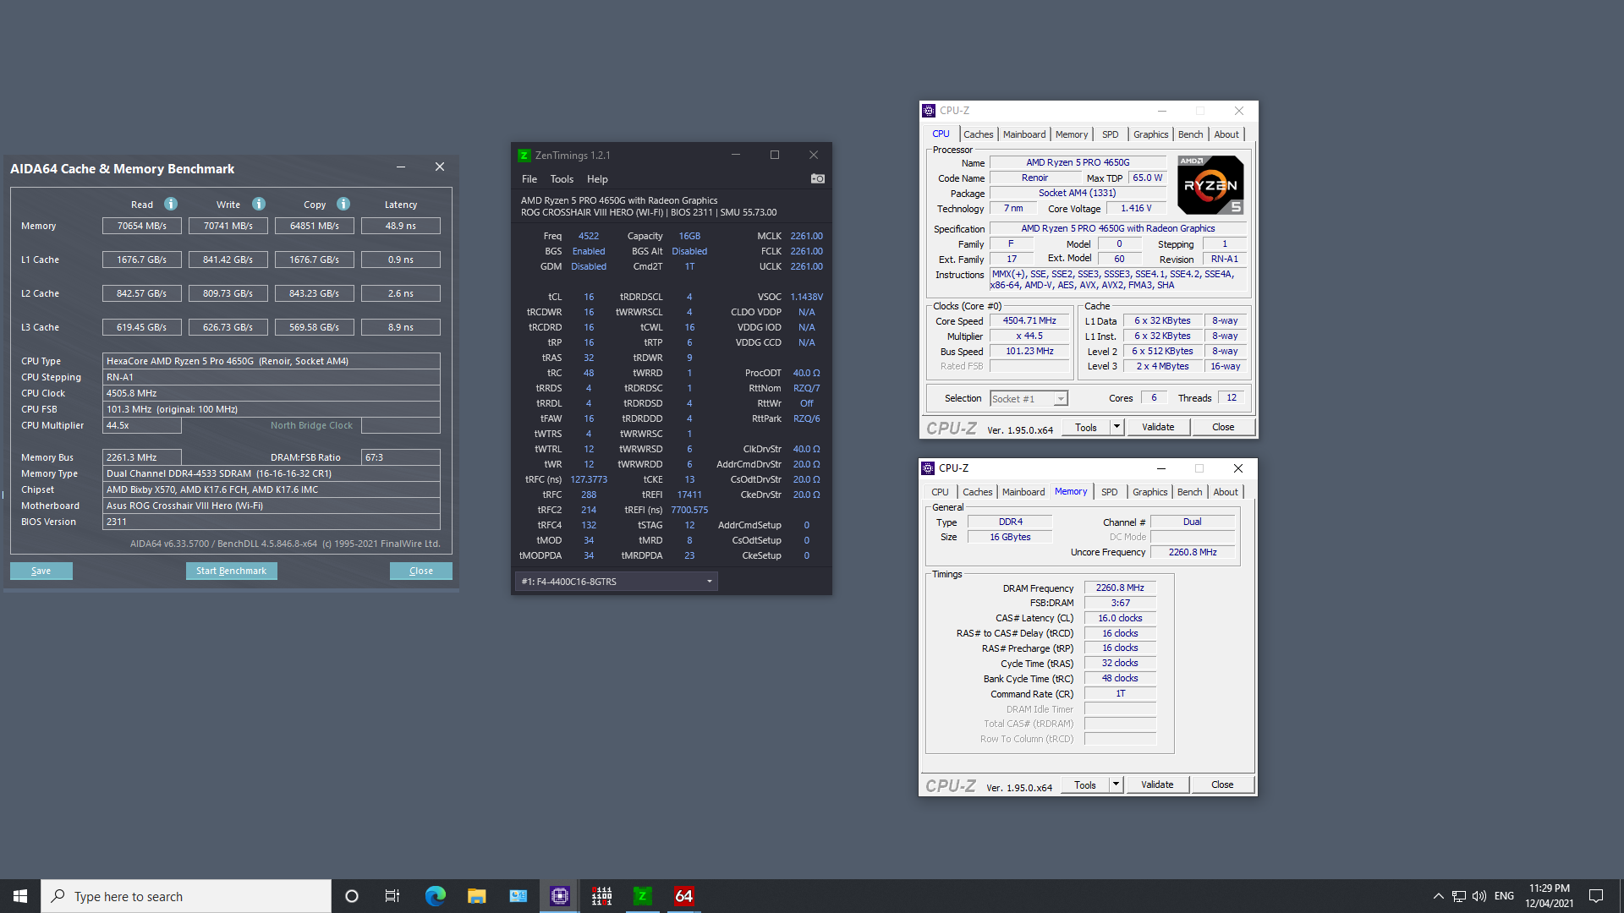Click the ENG language indicator
Viewport: 1624px width, 913px height.
(x=1504, y=896)
